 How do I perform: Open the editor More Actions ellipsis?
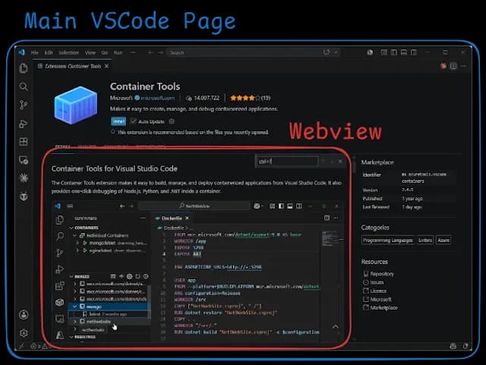click(463, 66)
